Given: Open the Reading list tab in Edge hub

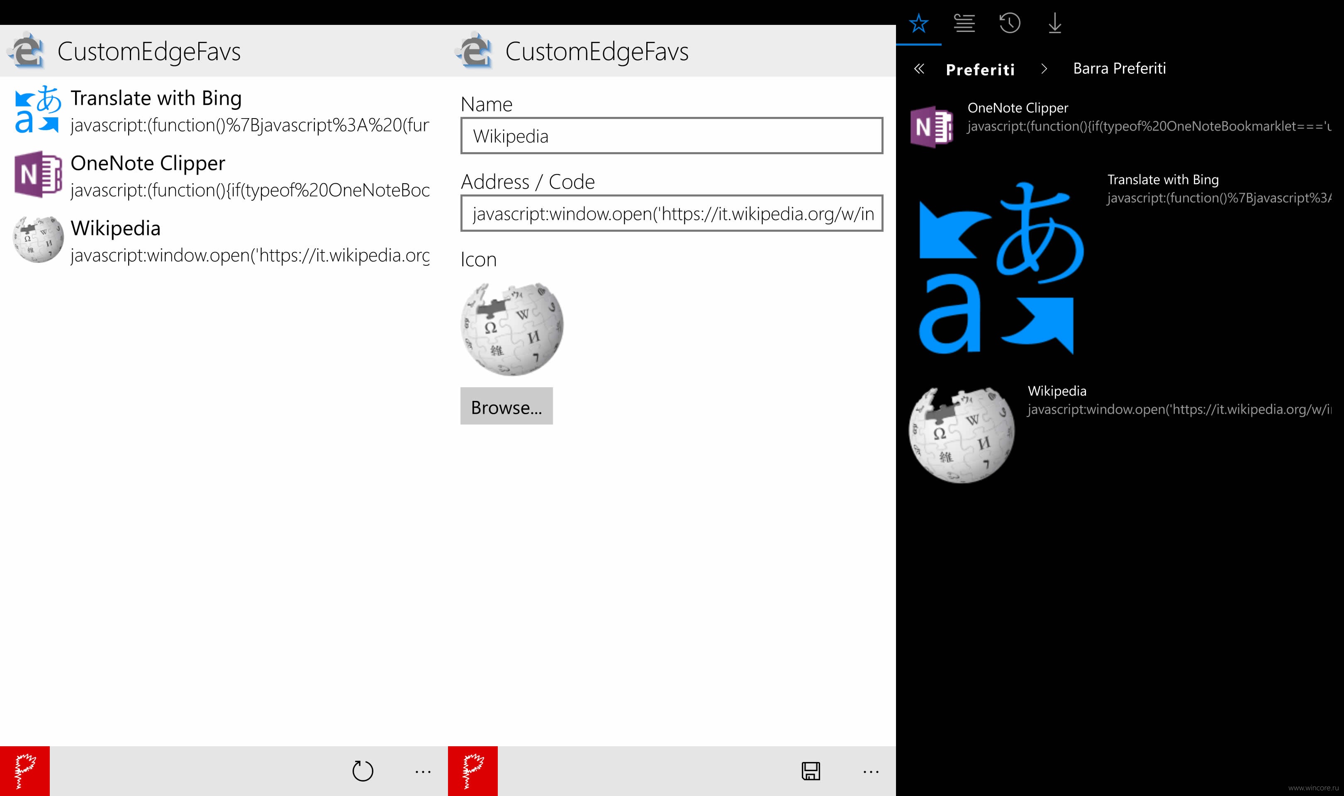Looking at the screenshot, I should coord(964,23).
